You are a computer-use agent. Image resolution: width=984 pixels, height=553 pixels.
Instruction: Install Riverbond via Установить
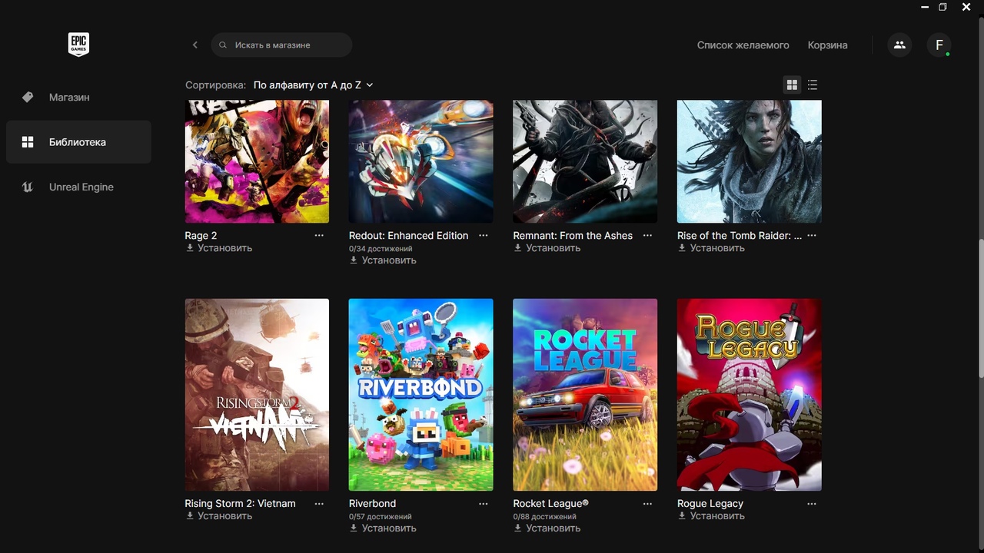[x=383, y=528]
